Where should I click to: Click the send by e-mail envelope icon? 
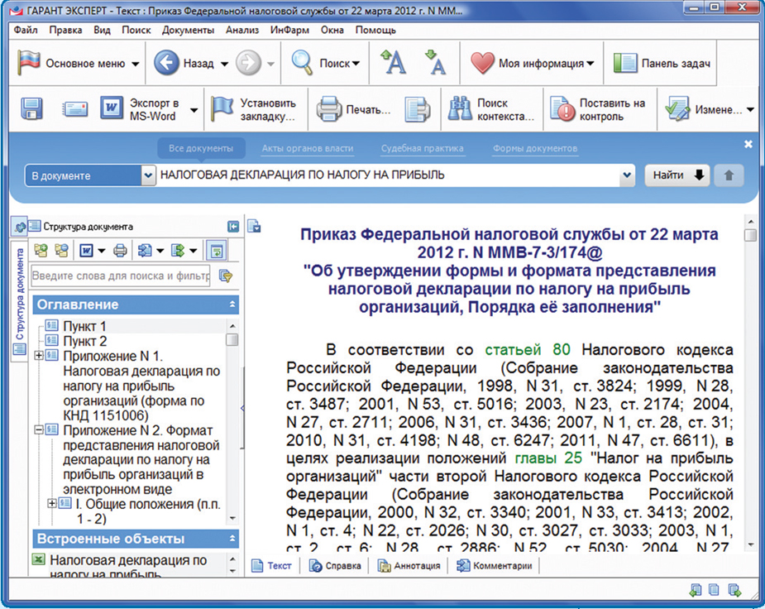point(75,109)
